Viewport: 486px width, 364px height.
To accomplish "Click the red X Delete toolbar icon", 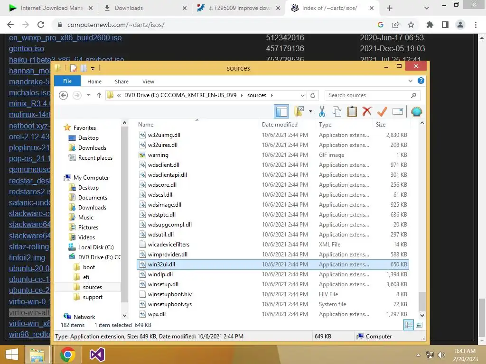I will point(367,111).
